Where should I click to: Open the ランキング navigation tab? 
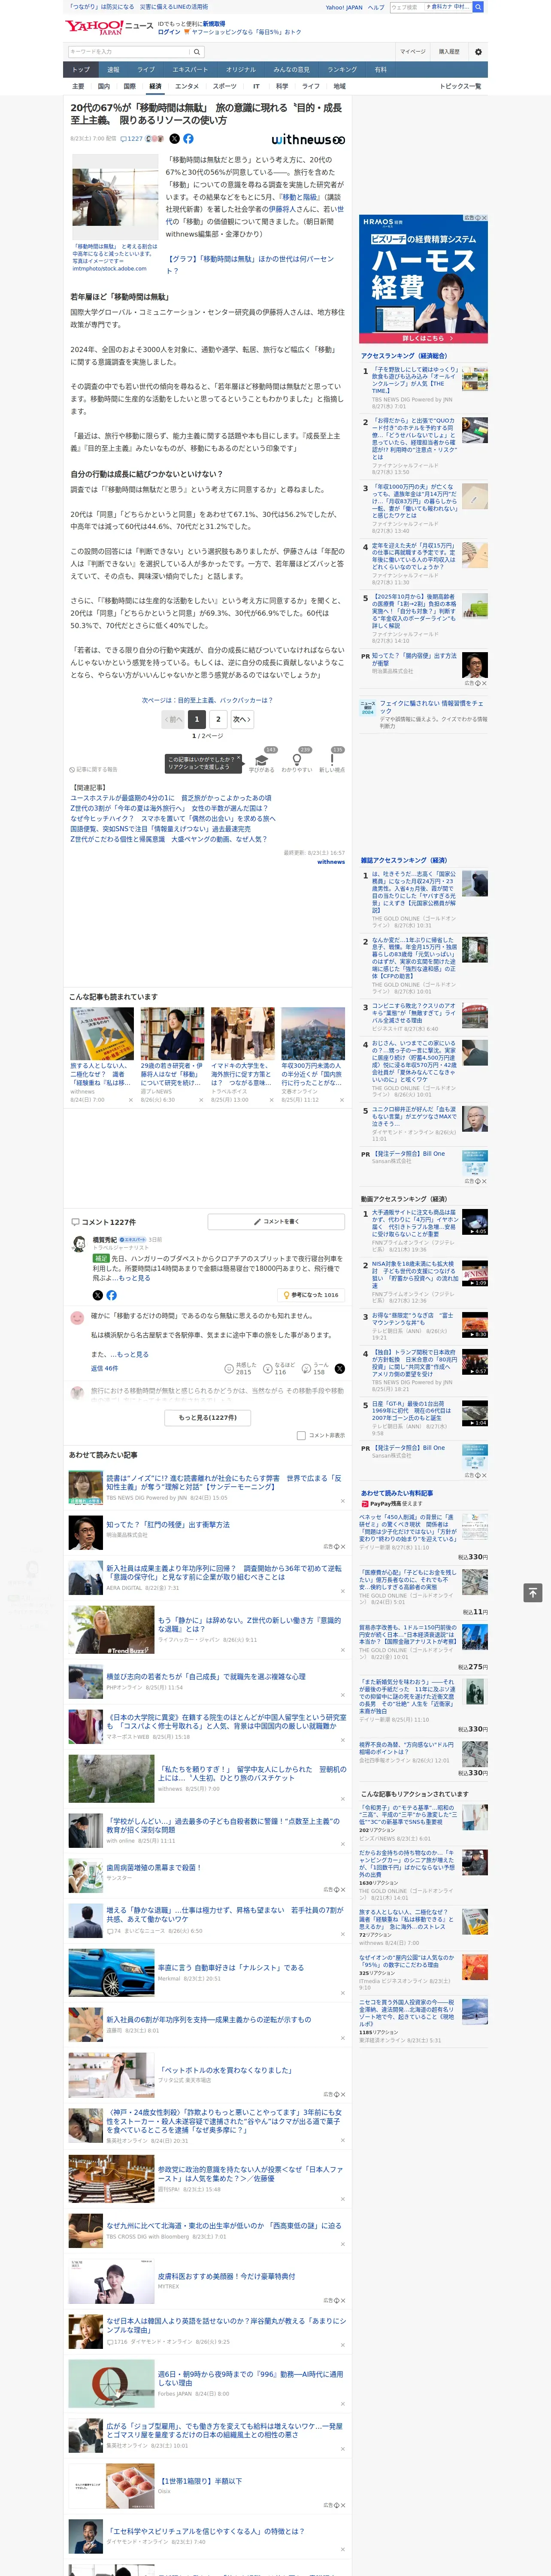tap(342, 70)
